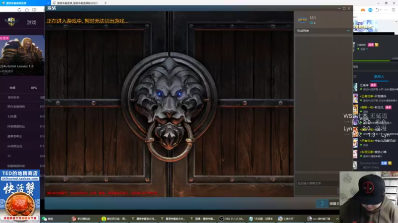Click the danmaku text input field
The width and height of the screenshot is (398, 223).
pos(318,183)
